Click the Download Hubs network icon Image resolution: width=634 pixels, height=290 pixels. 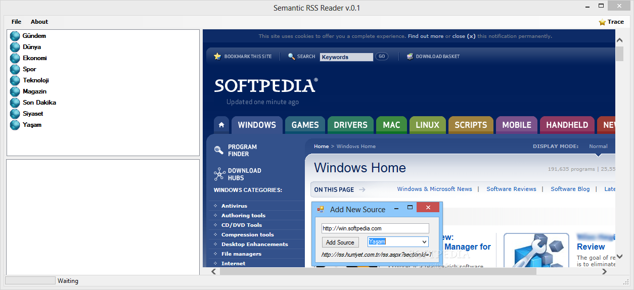219,174
